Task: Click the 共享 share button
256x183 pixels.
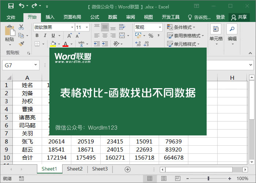Action: tap(239, 17)
